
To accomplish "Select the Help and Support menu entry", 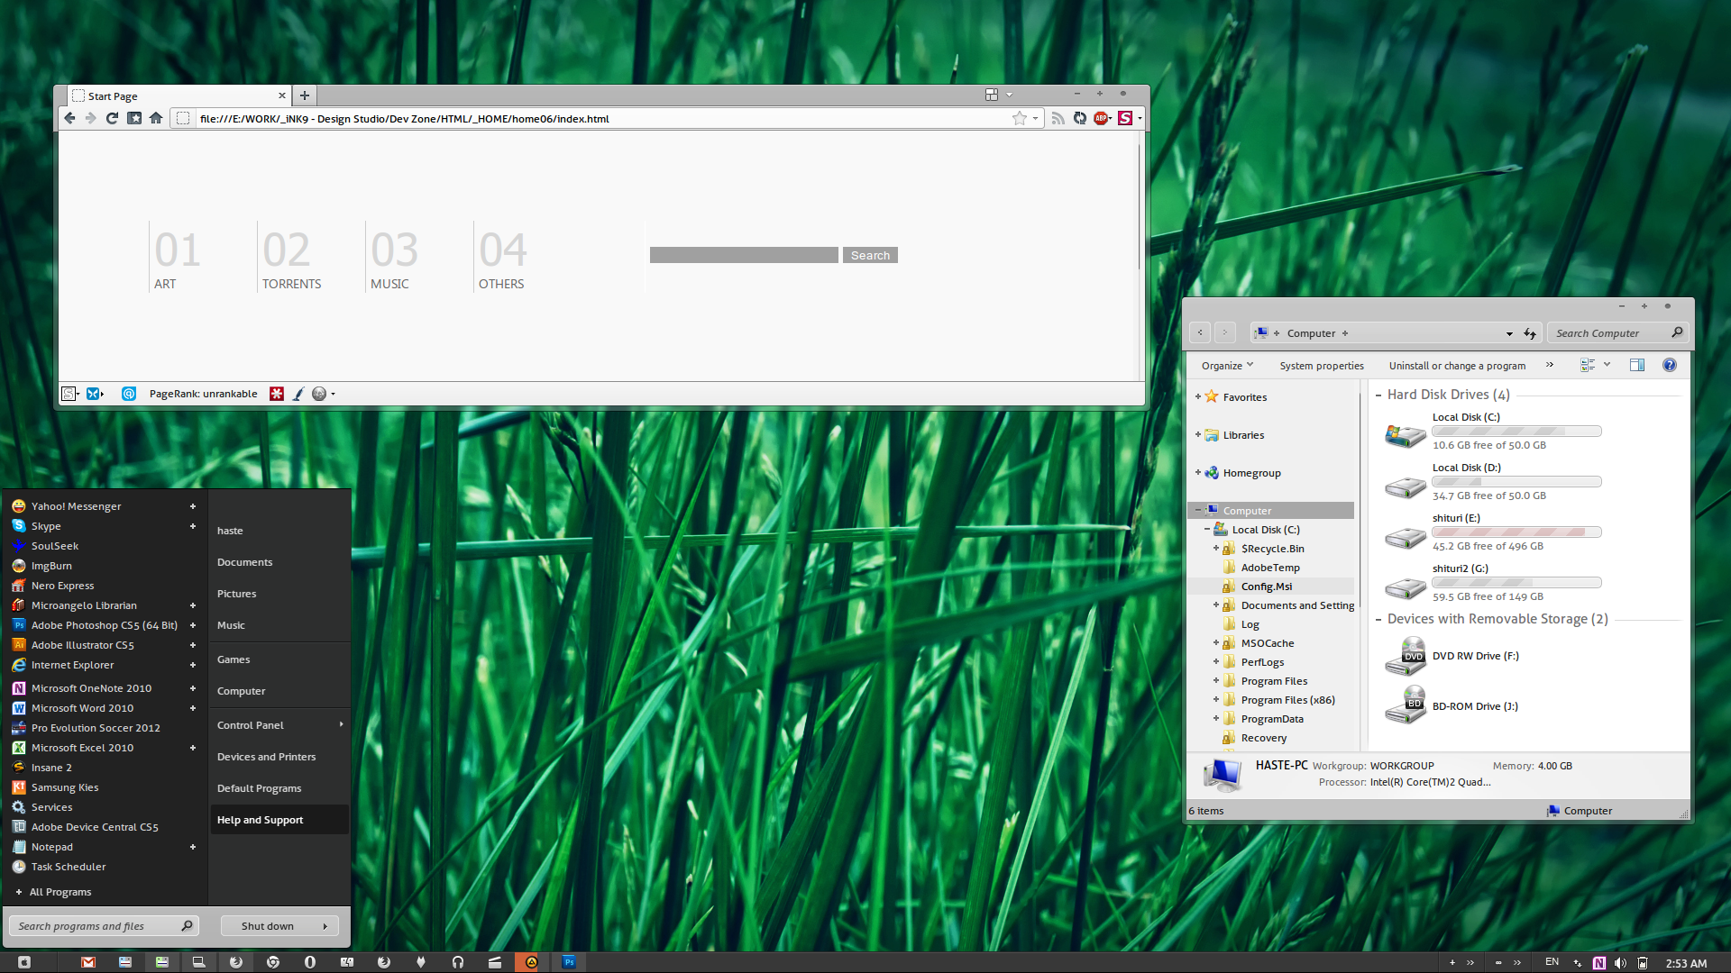I will point(259,819).
